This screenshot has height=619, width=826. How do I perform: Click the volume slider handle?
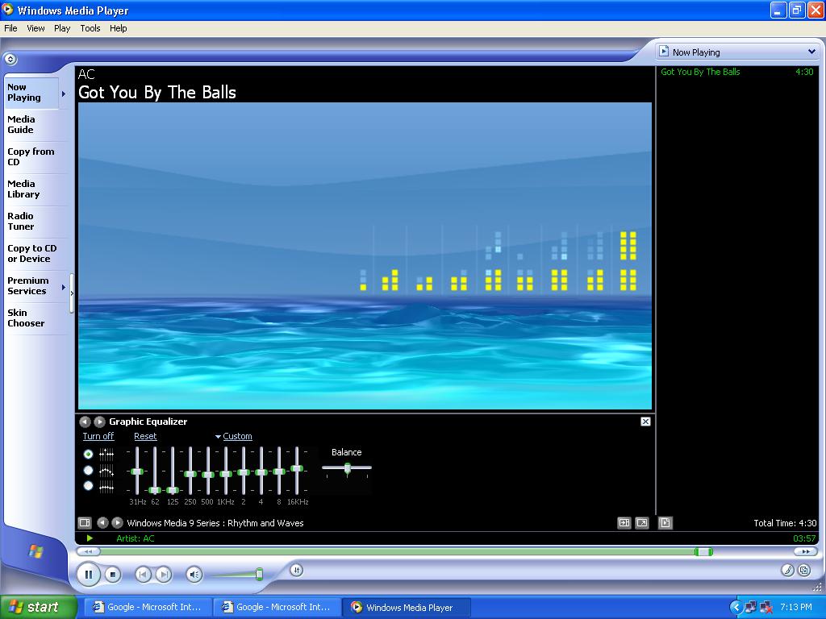coord(259,574)
